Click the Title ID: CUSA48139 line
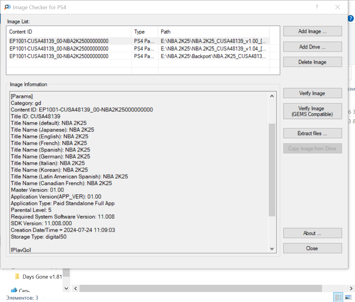This screenshot has height=302, width=355. tap(36, 116)
